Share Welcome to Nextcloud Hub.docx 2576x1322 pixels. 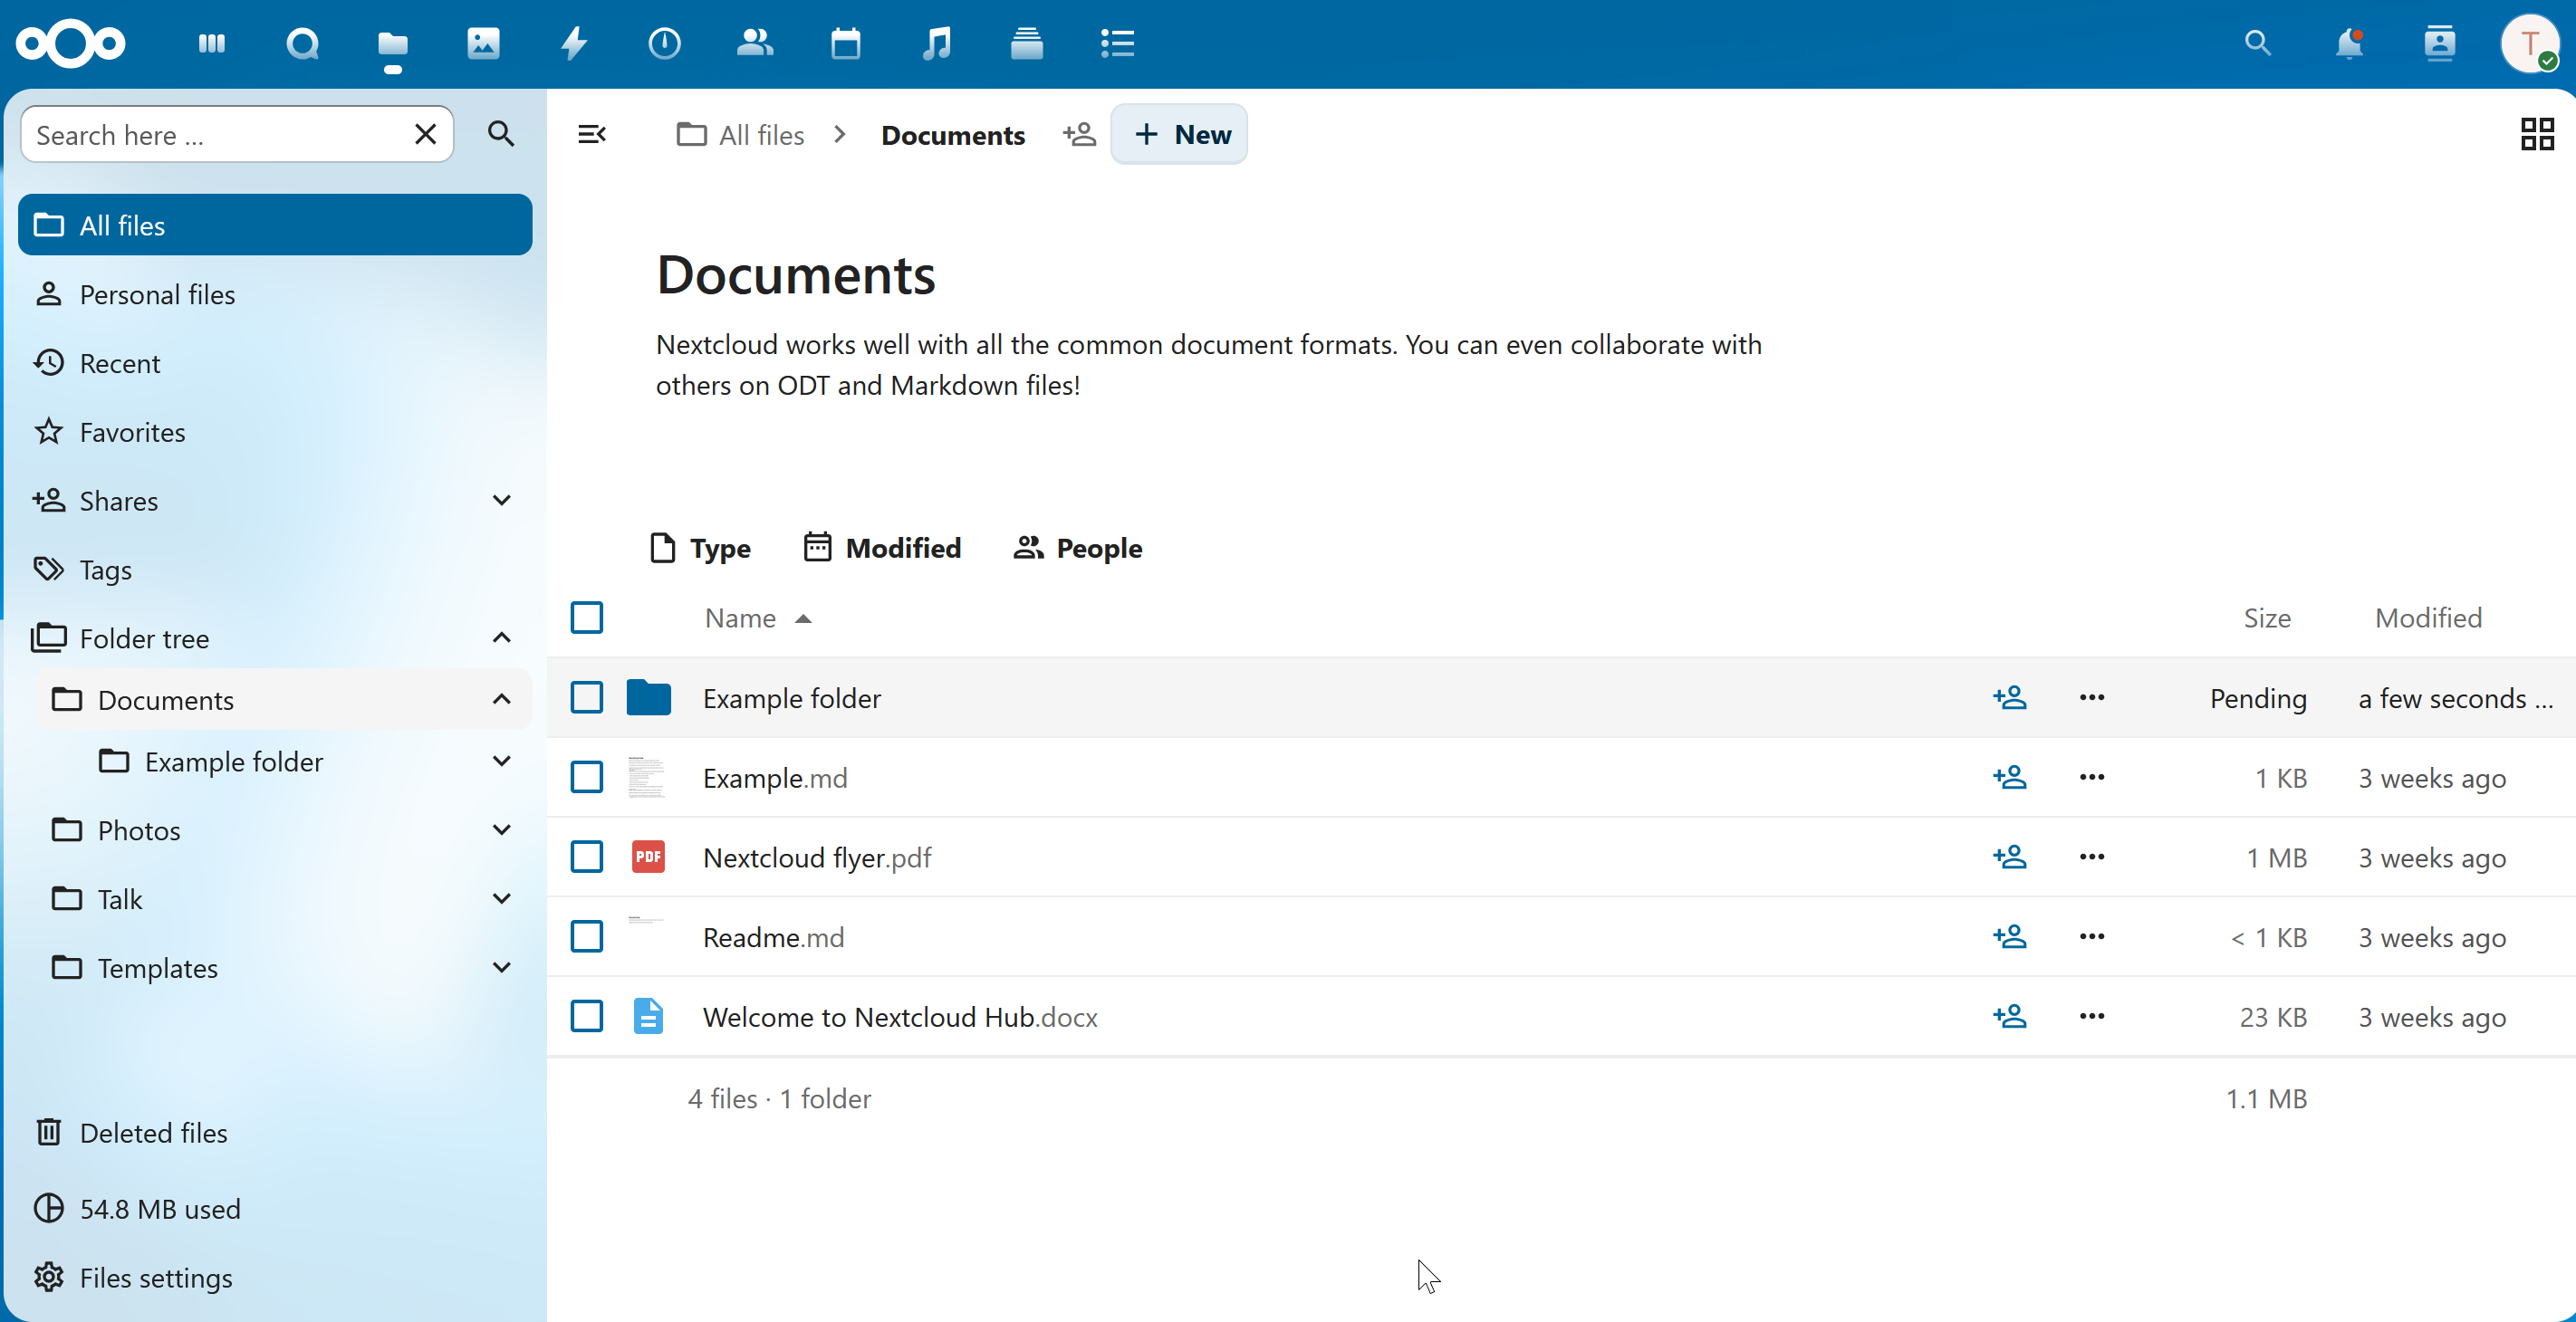[x=2010, y=1016]
